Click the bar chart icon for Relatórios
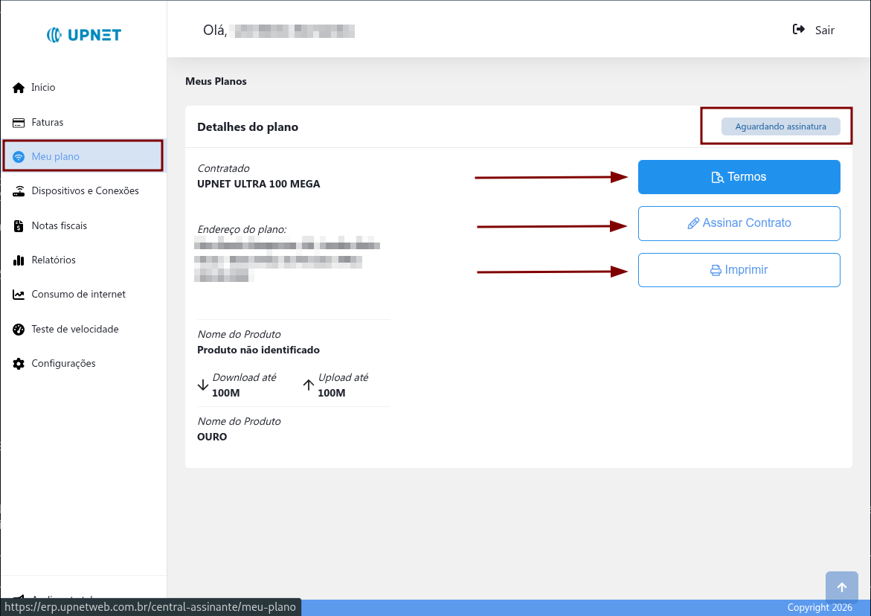This screenshot has height=616, width=871. coord(19,260)
